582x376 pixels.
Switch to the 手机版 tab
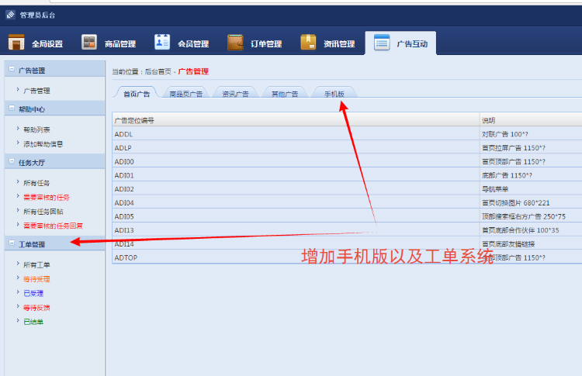point(334,93)
